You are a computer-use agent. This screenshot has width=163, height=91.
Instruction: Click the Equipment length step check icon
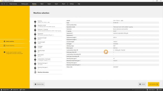(x=35, y=39)
